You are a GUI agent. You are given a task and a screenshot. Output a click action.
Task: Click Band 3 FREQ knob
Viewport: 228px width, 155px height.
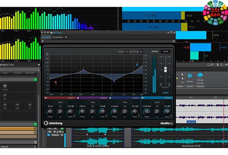pyautogui.click(x=115, y=112)
